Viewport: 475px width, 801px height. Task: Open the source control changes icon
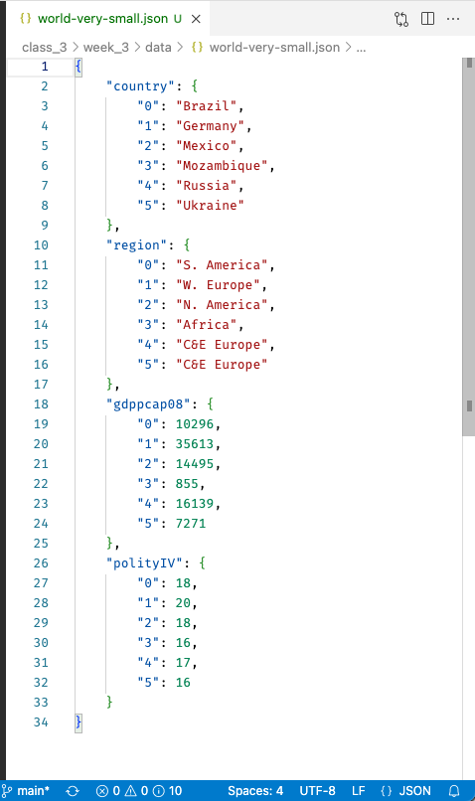click(401, 19)
